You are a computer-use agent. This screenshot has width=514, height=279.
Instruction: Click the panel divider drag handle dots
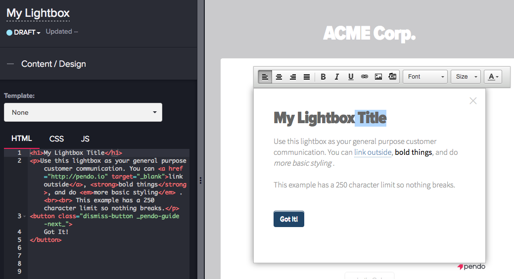tap(200, 181)
